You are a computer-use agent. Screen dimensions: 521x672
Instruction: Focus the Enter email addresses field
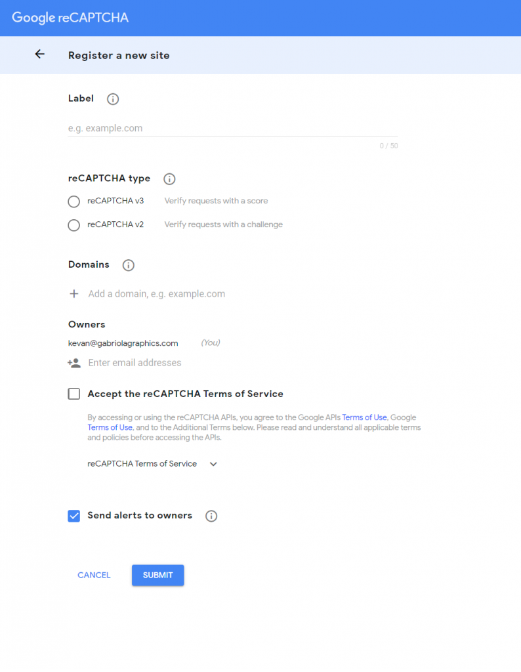[x=243, y=363]
